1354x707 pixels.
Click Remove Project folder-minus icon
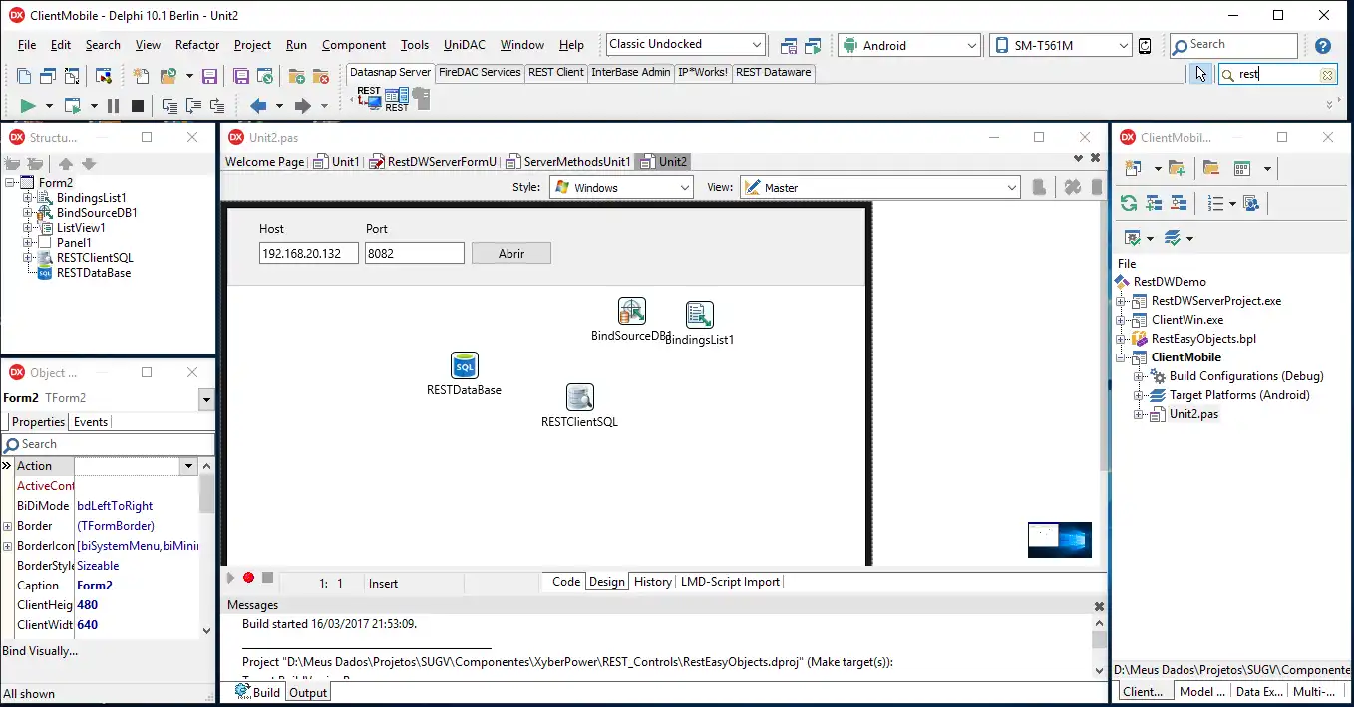click(x=1210, y=168)
